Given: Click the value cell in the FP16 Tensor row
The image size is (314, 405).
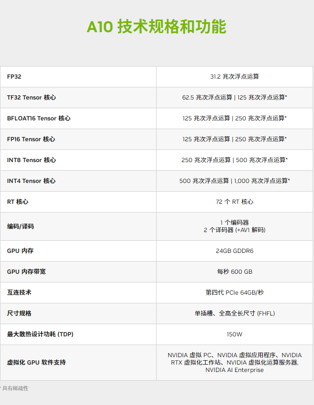Looking at the screenshot, I should point(234,139).
